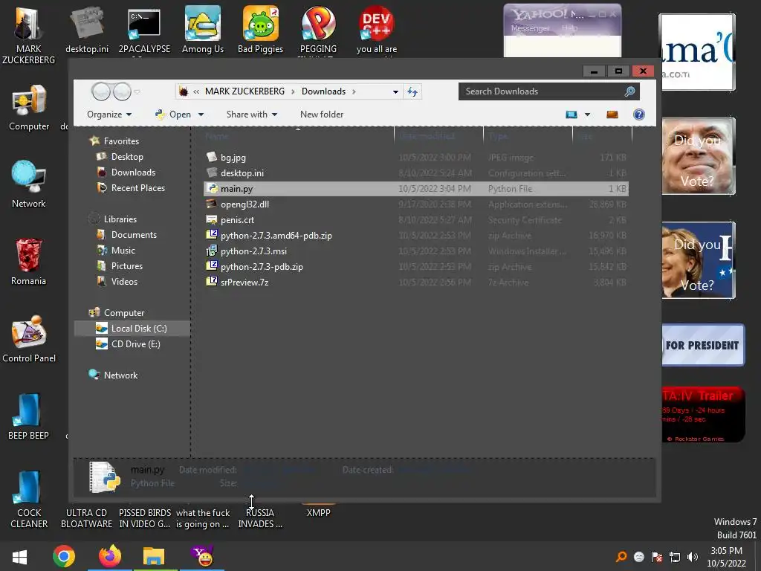Open the Organize dropdown menu
The width and height of the screenshot is (761, 571).
[109, 114]
